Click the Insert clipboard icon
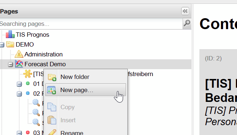237x135 pixels. [52, 120]
